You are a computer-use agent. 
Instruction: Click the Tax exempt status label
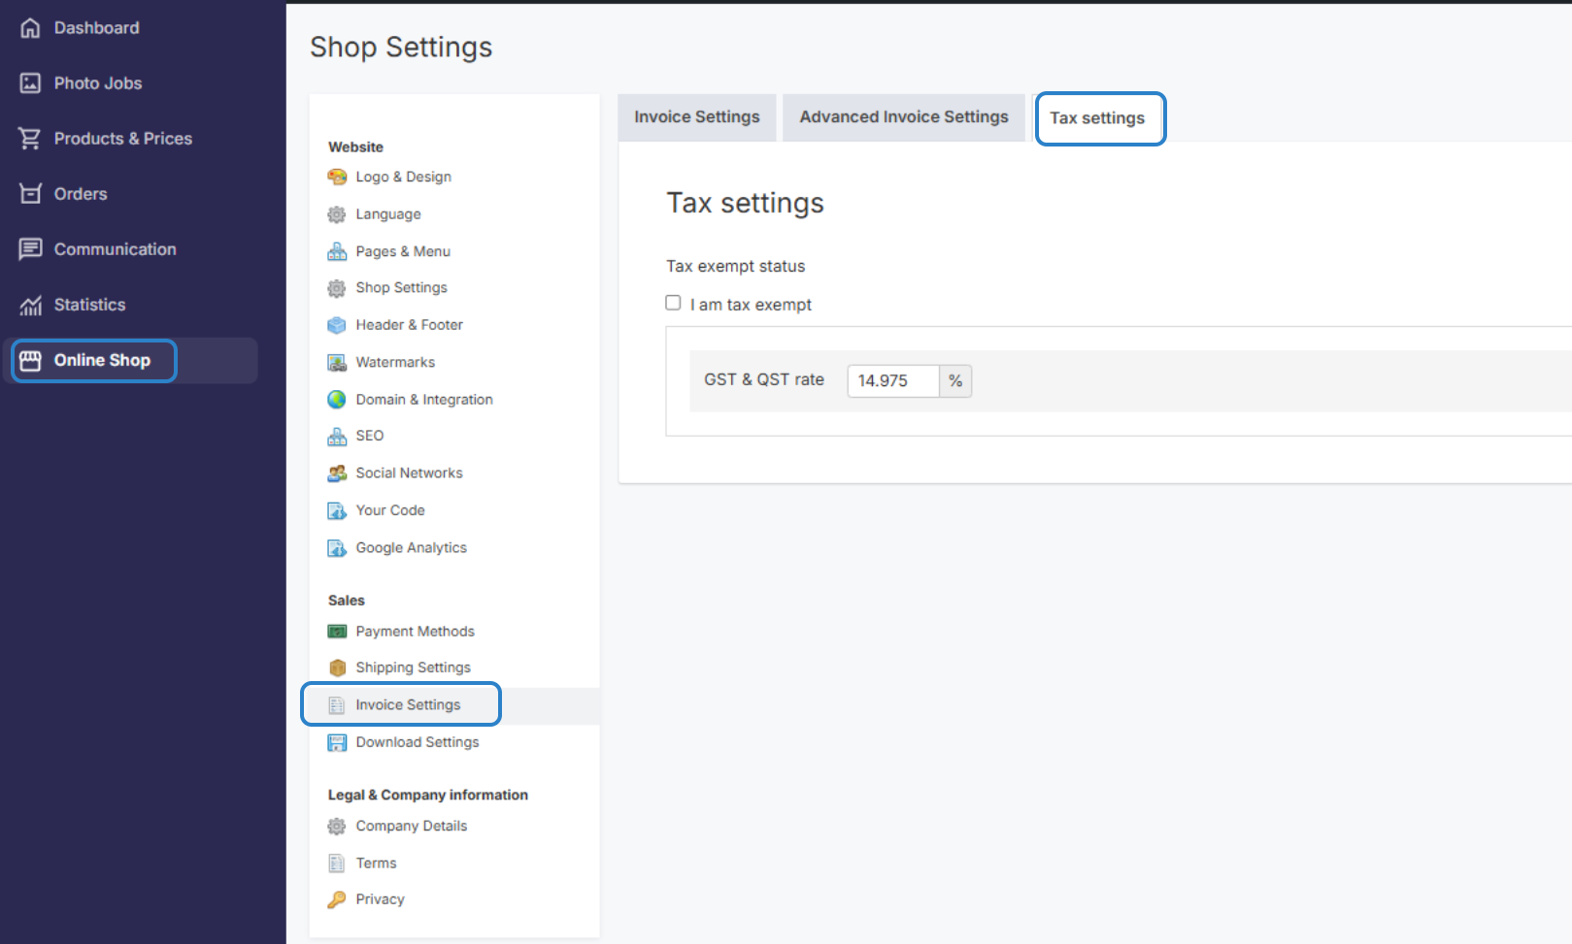point(735,266)
